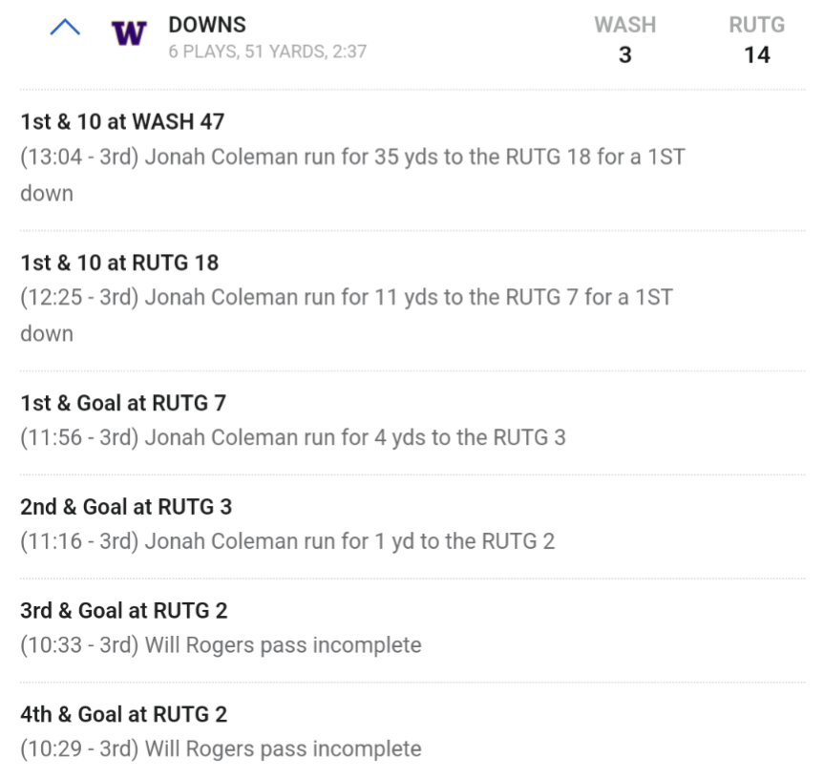824x779 pixels.
Task: Click the 10:33 Will Rogers incomplete pass
Action: tap(221, 644)
